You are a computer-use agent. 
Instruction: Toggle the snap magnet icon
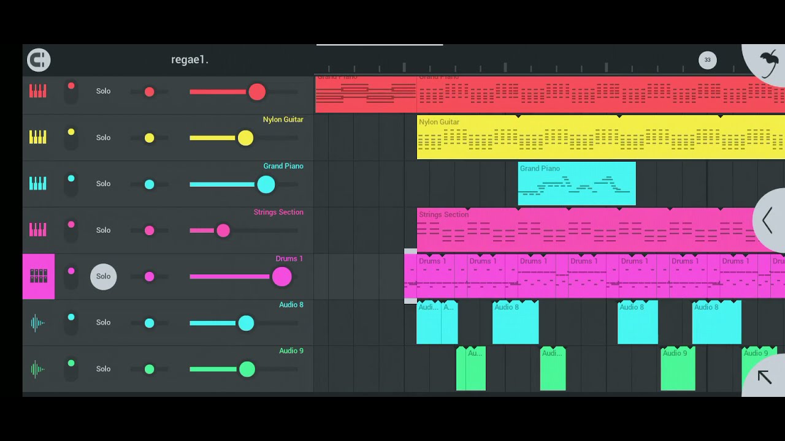pyautogui.click(x=39, y=59)
